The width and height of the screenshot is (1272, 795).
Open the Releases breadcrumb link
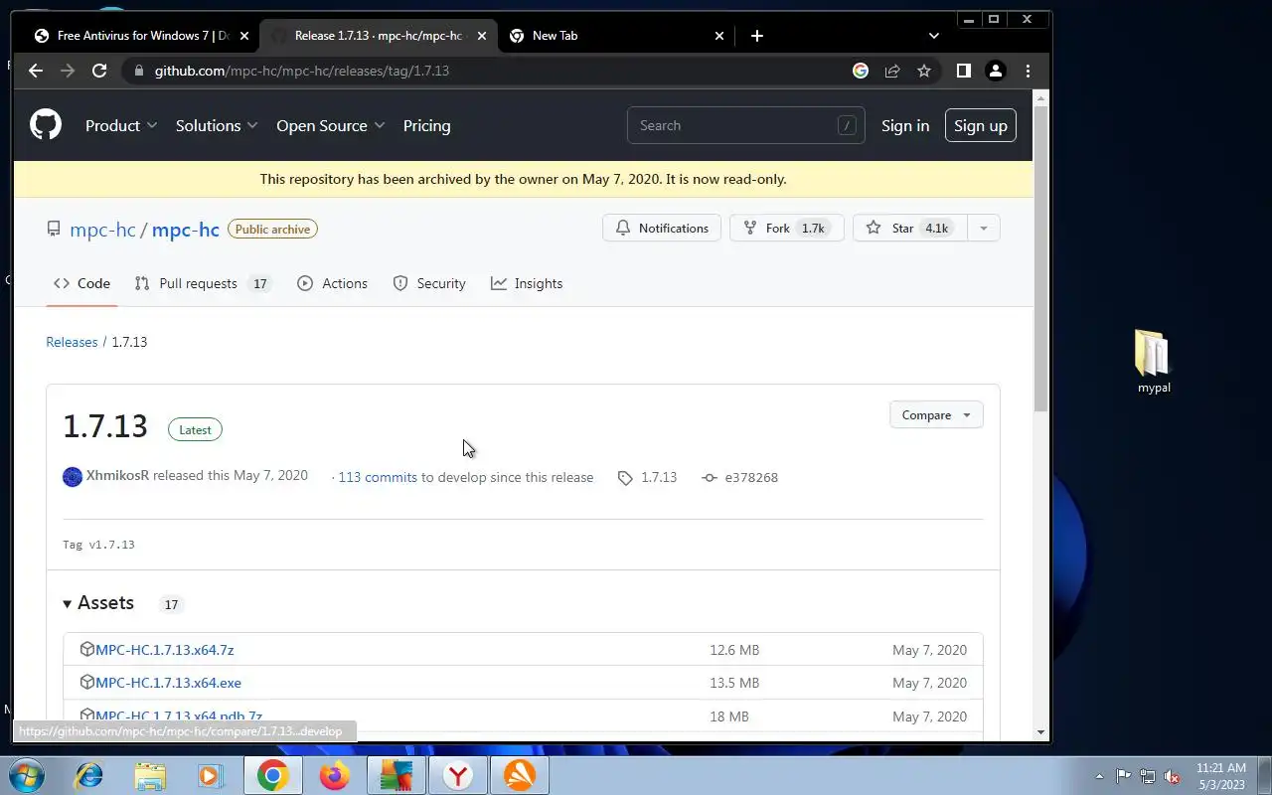pyautogui.click(x=72, y=342)
